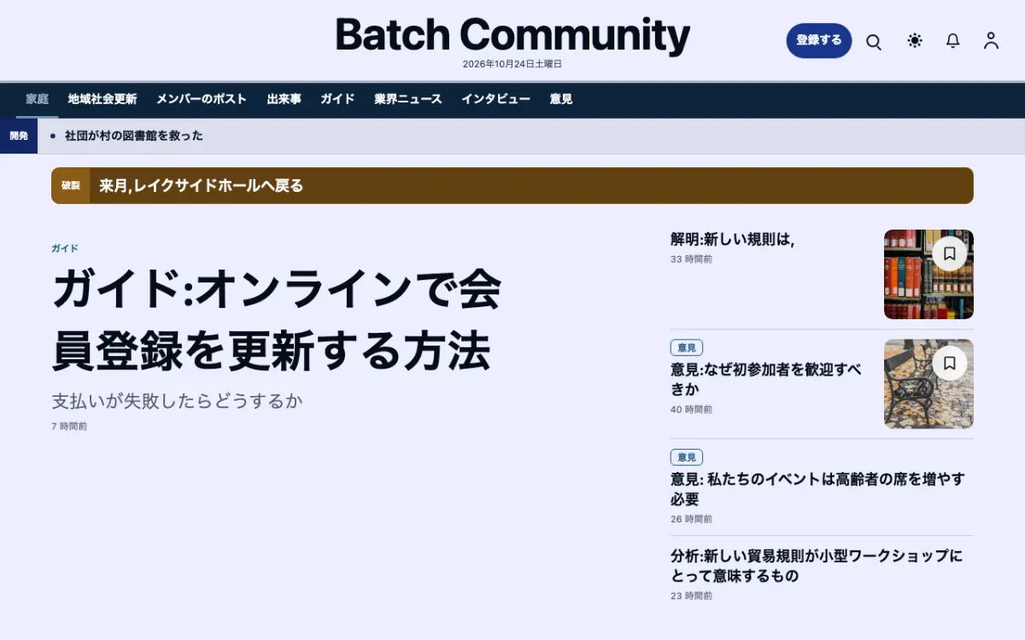Open article 解明:新しい規則は,
Viewport: 1025px width, 640px height.
(x=732, y=240)
